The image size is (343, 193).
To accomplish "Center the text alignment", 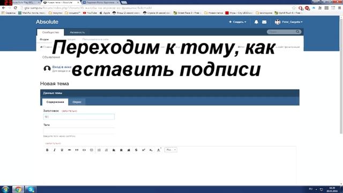I will pos(121,150).
